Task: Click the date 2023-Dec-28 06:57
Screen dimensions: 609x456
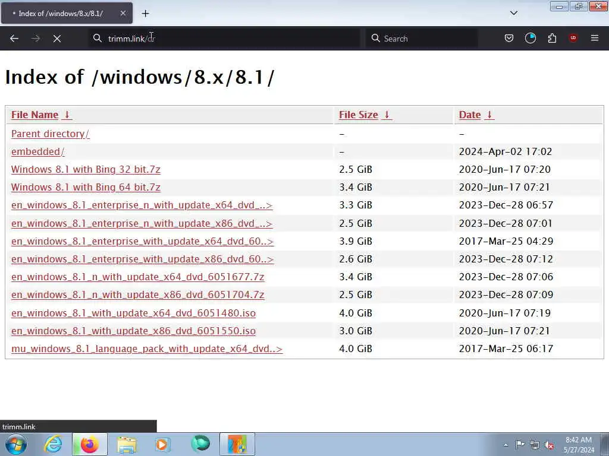Action: 506,205
